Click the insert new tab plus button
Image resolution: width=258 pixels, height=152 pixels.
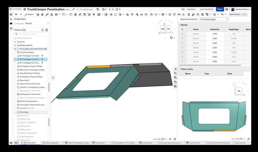[16, 143]
